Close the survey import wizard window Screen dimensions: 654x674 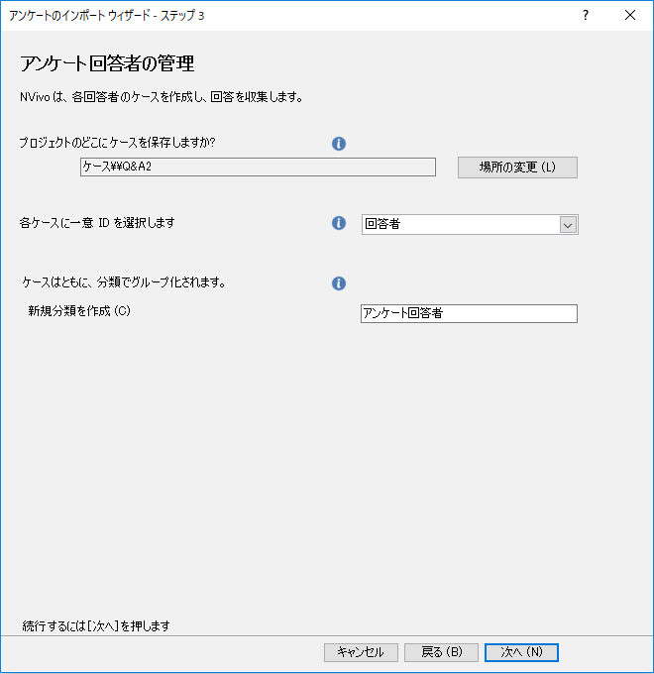click(x=630, y=15)
